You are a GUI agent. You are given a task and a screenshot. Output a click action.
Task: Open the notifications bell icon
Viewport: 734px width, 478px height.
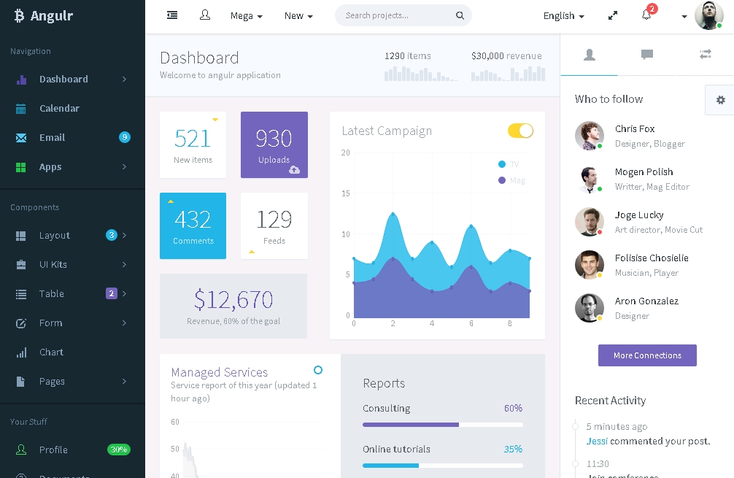click(646, 15)
